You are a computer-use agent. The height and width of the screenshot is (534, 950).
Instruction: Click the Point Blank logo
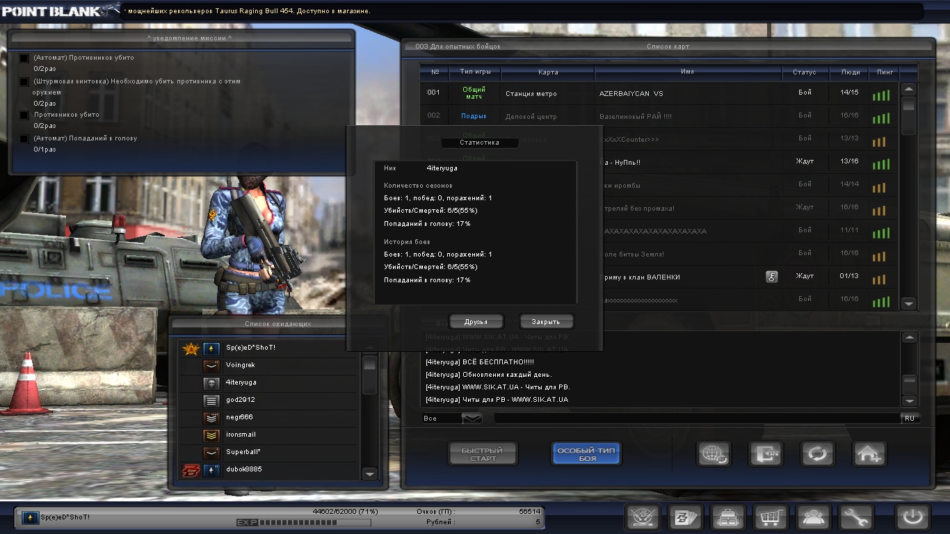coord(61,10)
